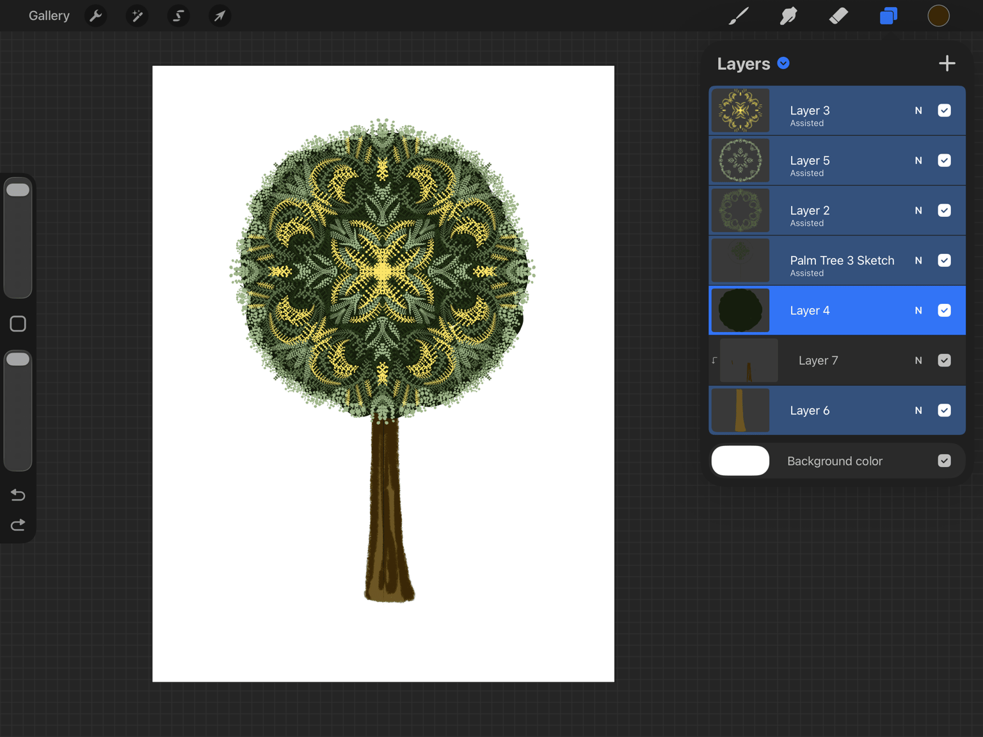Open blend mode N for Layer 7
The width and height of the screenshot is (983, 737).
click(x=918, y=360)
